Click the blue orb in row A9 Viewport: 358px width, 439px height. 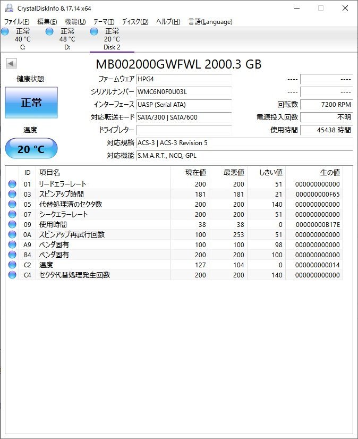(x=12, y=244)
